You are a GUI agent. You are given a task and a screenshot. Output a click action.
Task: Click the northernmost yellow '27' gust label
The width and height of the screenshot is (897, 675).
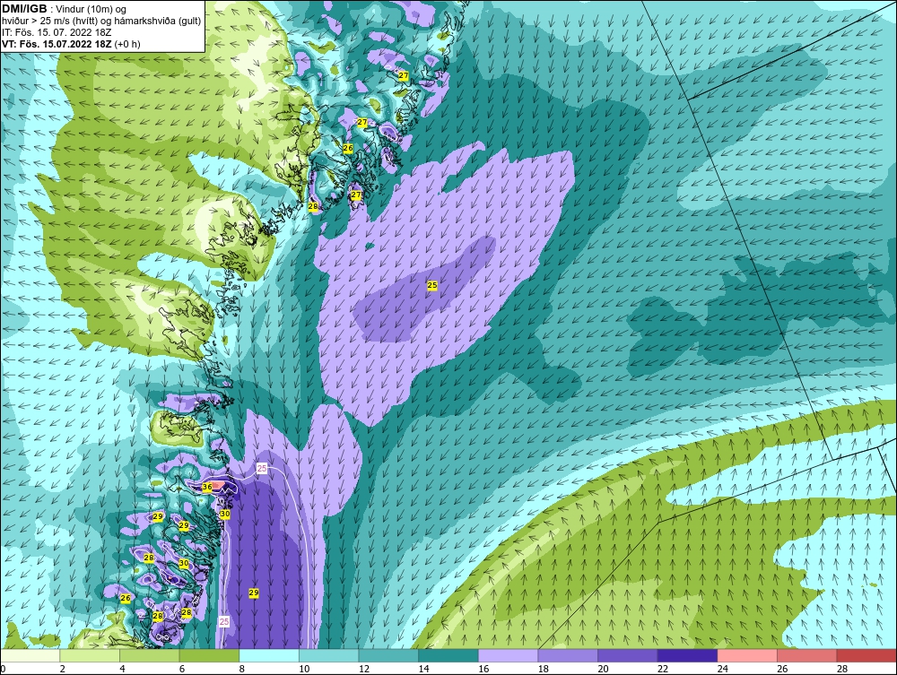[404, 75]
